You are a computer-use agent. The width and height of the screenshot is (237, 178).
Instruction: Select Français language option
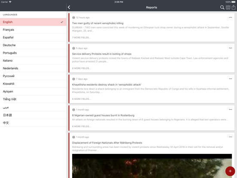tap(33, 30)
